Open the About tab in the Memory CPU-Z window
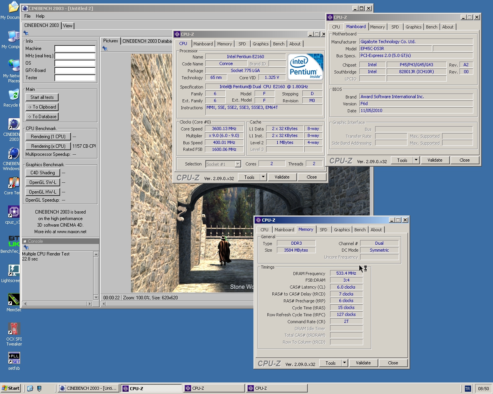 pyautogui.click(x=376, y=230)
